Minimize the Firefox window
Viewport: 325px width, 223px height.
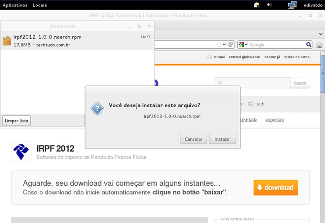point(301,16)
